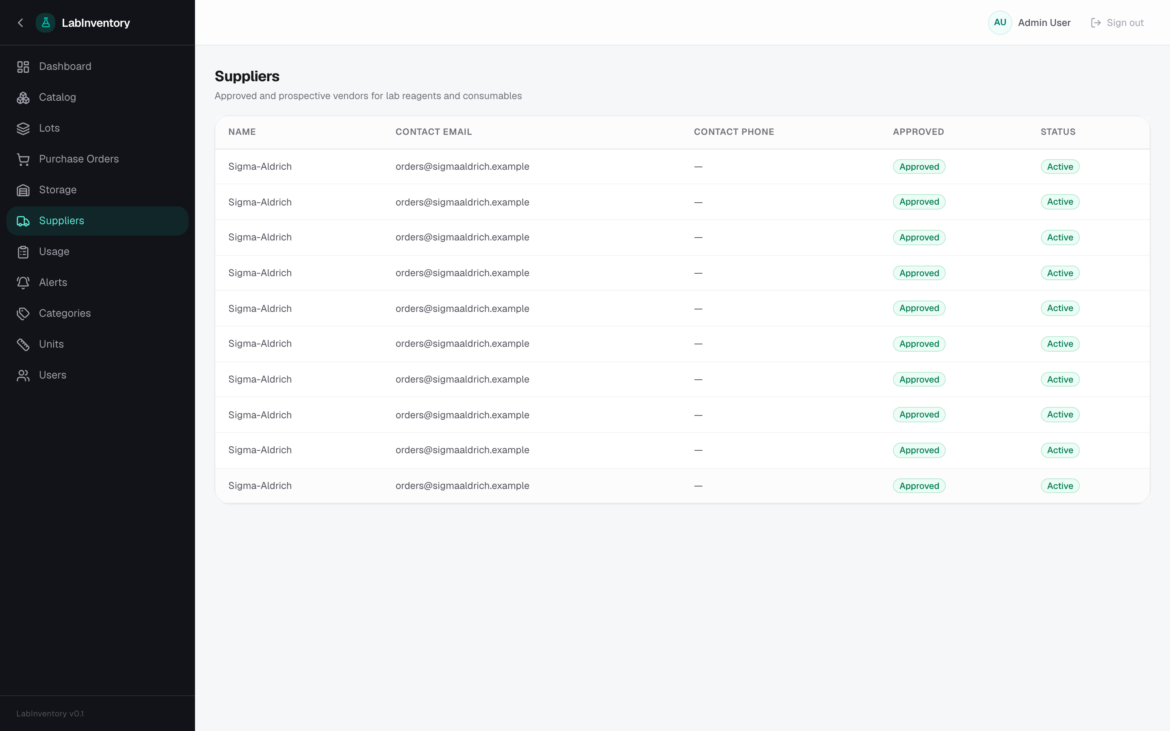Click the Categories tag icon
Screen dimensions: 1170x731
tap(23, 314)
